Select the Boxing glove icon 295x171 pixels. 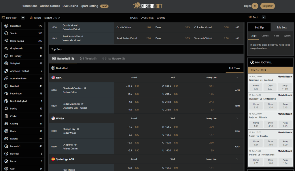(6, 108)
